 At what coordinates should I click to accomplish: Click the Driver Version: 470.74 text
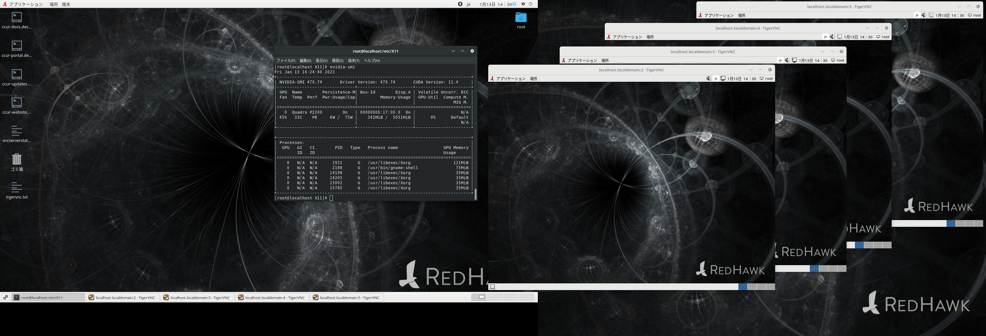tap(368, 82)
